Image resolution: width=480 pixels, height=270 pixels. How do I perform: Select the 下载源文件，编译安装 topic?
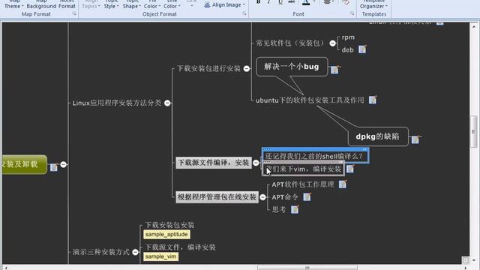(180, 247)
